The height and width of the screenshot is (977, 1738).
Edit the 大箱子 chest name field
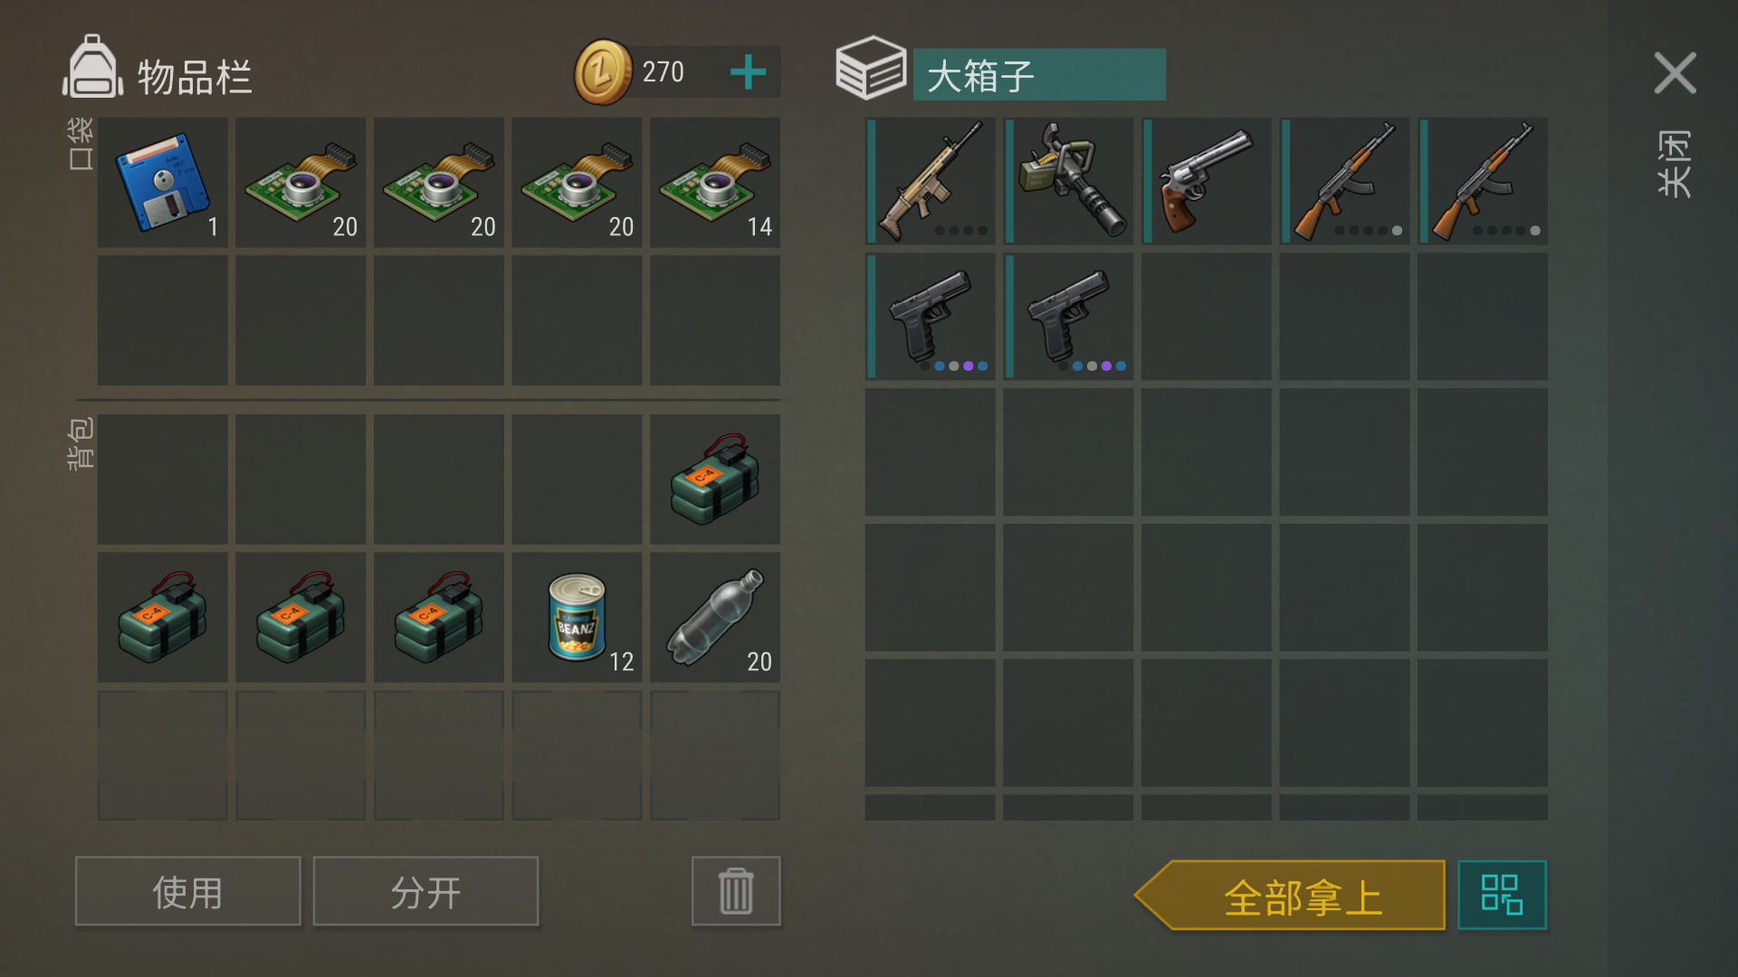(x=1039, y=75)
